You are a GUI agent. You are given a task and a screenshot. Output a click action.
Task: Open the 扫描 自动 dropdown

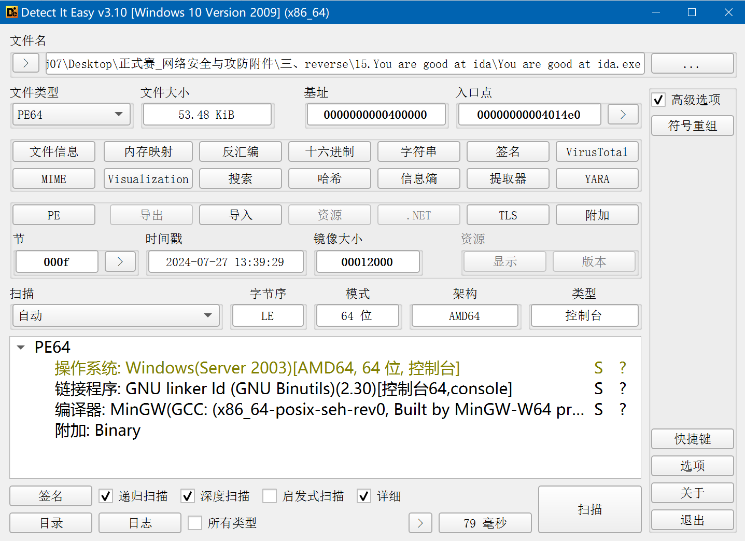(116, 315)
